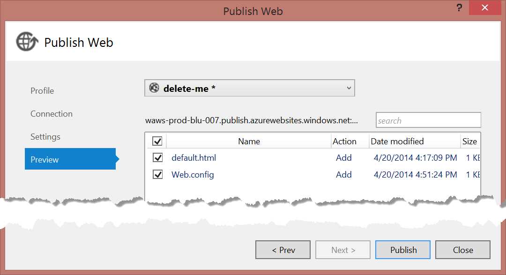Click the default.html file row Add action
The image size is (506, 275).
point(343,157)
